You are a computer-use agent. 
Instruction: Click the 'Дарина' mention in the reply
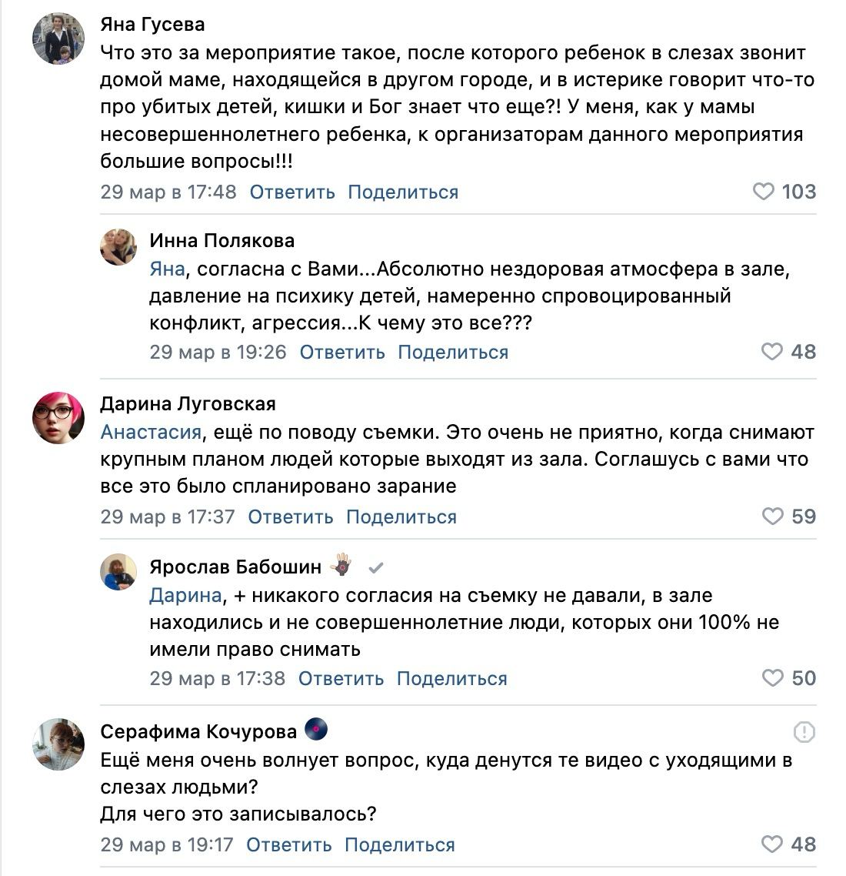pyautogui.click(x=185, y=595)
